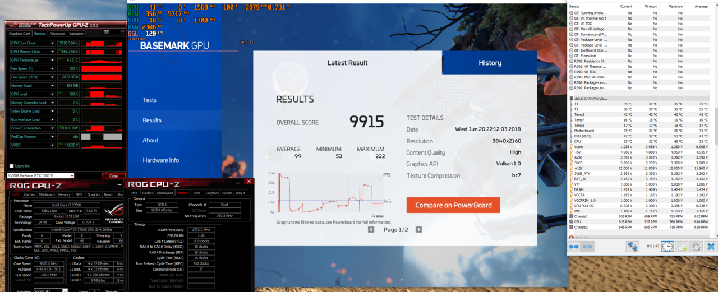Click Vcore voltage icon in HWiNFO

pyautogui.click(x=571, y=147)
